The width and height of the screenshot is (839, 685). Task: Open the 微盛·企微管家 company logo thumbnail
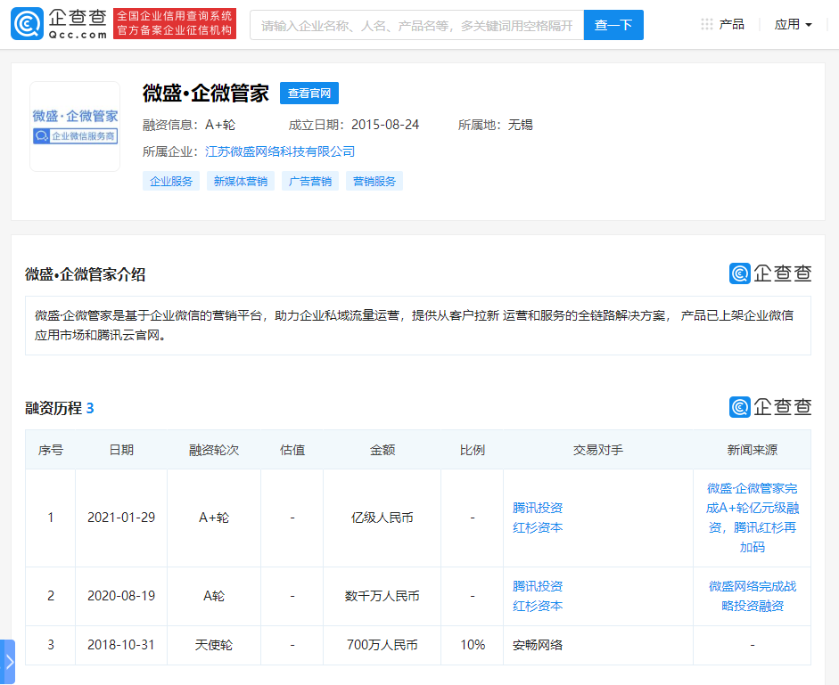pyautogui.click(x=75, y=126)
